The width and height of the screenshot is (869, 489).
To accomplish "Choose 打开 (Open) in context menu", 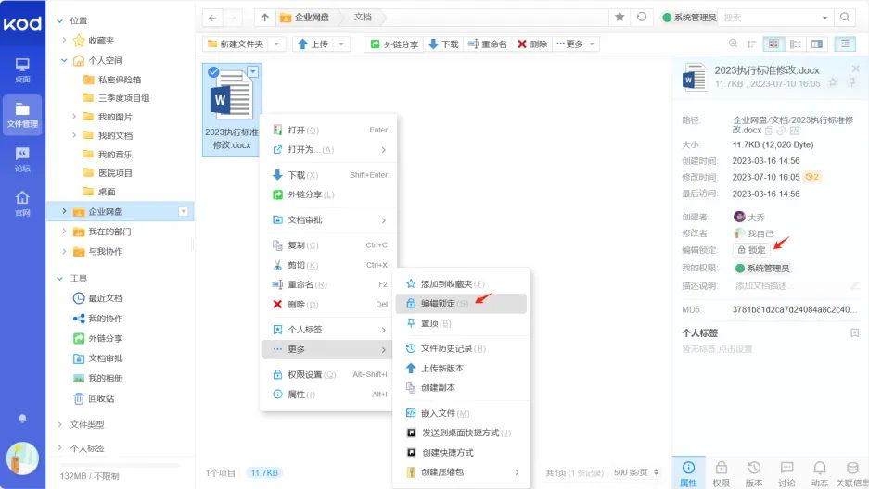I will tap(330, 130).
